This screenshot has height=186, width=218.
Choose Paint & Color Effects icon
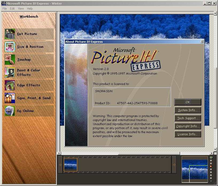click(x=10, y=72)
